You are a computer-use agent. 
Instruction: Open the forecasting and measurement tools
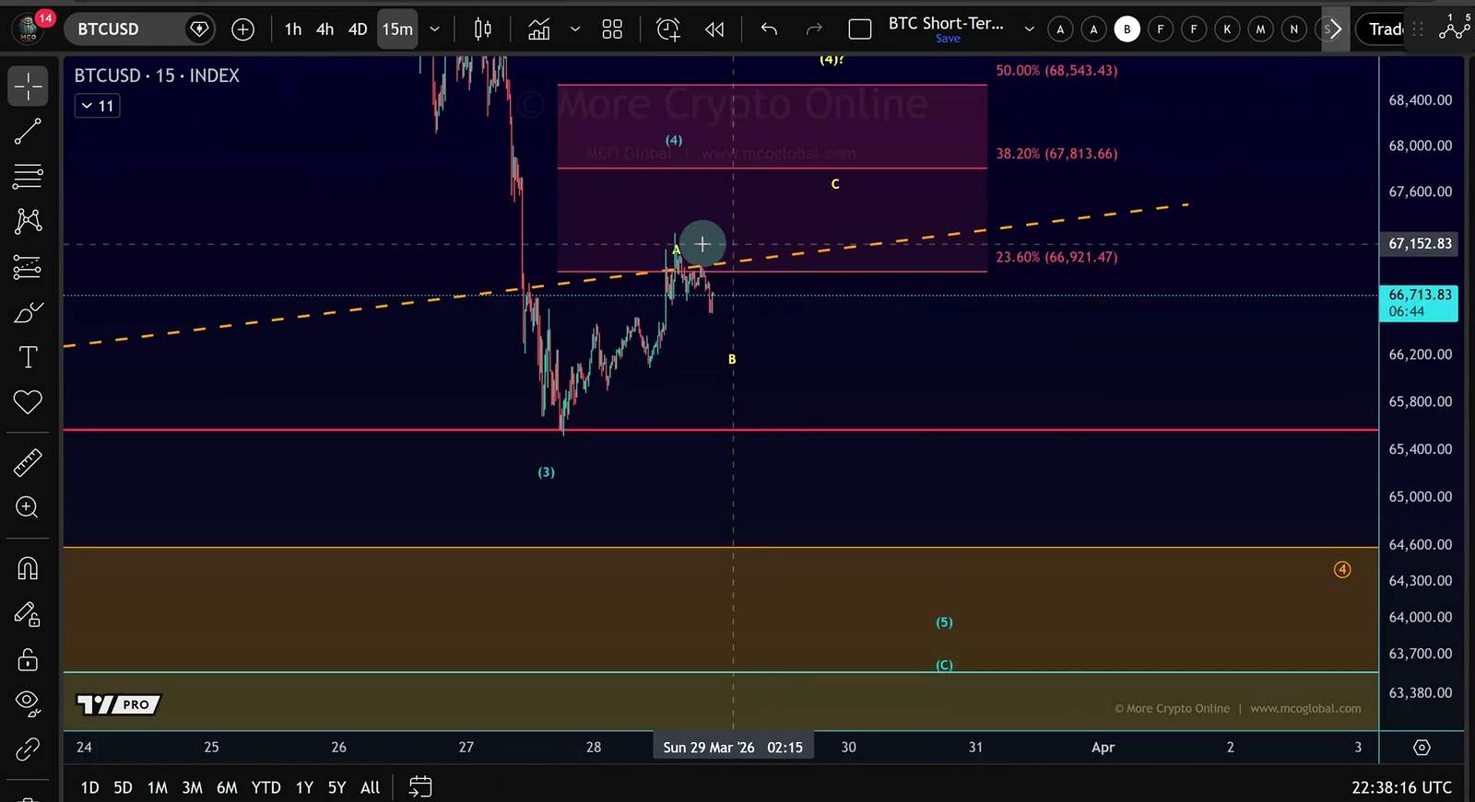click(x=28, y=267)
